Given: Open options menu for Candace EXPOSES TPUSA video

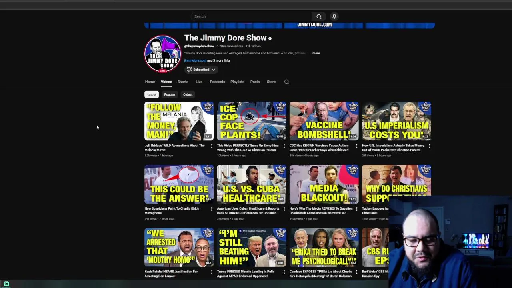Looking at the screenshot, I should click(x=356, y=272).
